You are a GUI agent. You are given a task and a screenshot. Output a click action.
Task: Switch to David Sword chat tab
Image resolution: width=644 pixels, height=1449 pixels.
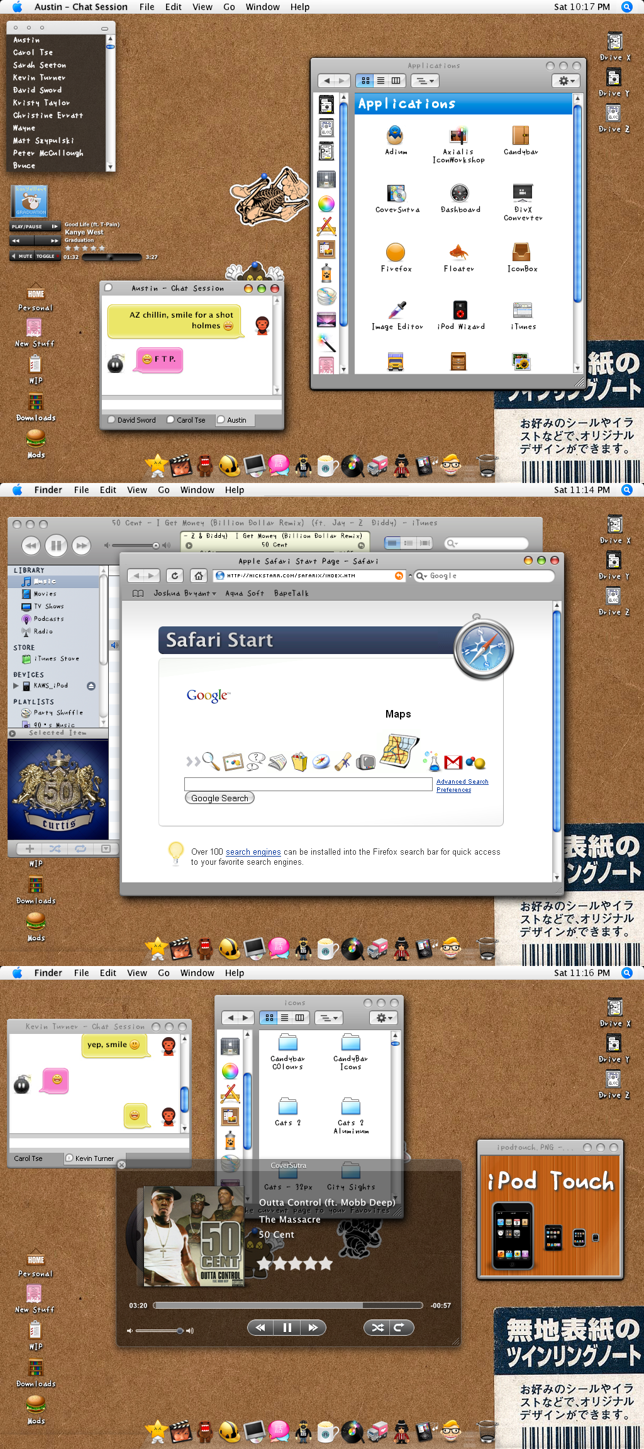[132, 420]
